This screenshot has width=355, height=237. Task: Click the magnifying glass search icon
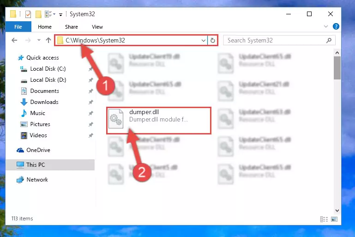pos(329,40)
